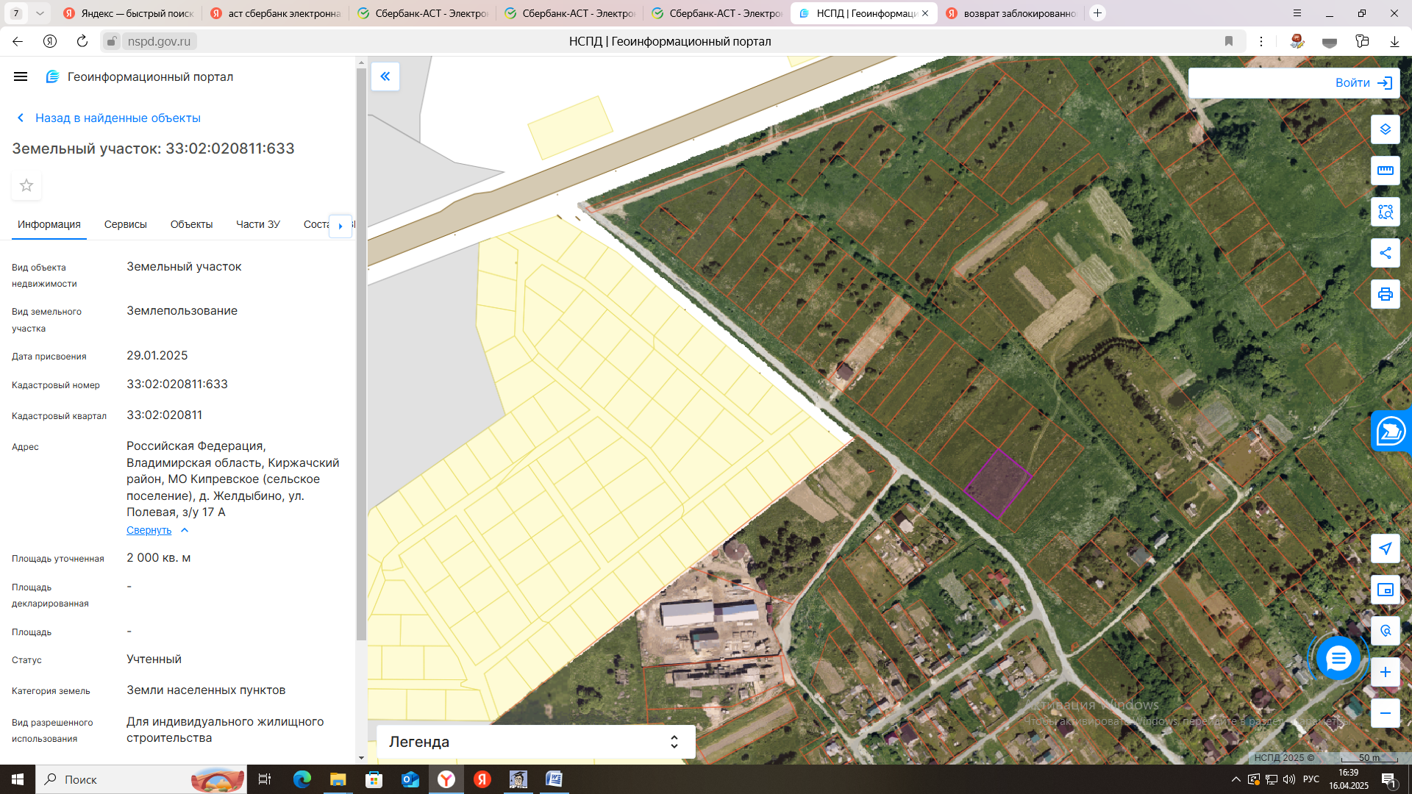Image resolution: width=1412 pixels, height=794 pixels.
Task: Switch to the Сервисы tab
Action: click(125, 224)
